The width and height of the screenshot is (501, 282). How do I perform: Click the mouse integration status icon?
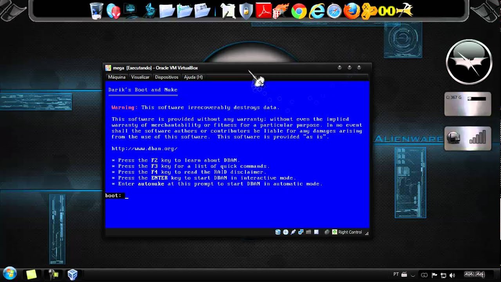[x=327, y=232]
